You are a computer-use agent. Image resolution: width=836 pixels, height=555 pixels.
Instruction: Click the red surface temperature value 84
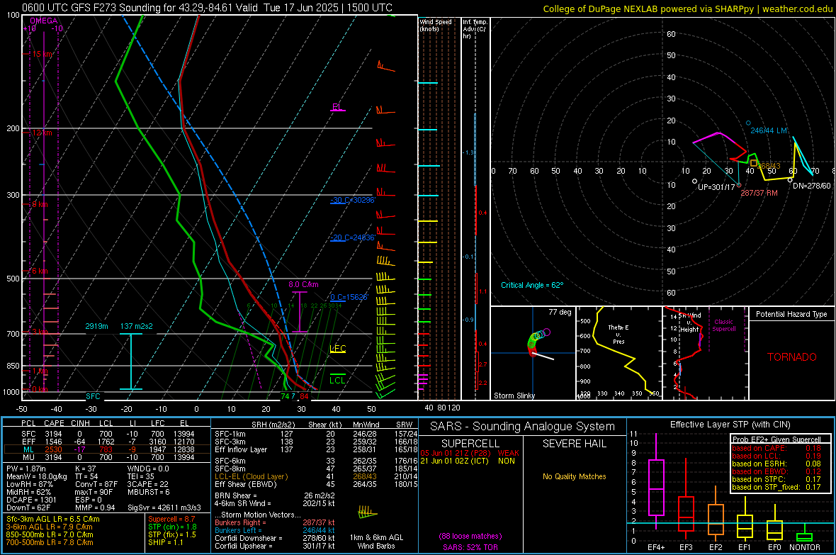pyautogui.click(x=304, y=396)
